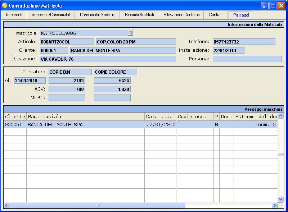Screen dimensions: 288x212
Task: Click the Copie usc. column header
Action: 195,117
